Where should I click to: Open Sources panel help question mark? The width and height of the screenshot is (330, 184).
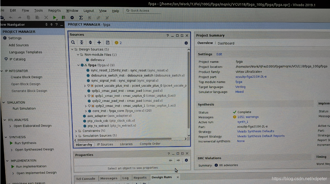click(168, 36)
